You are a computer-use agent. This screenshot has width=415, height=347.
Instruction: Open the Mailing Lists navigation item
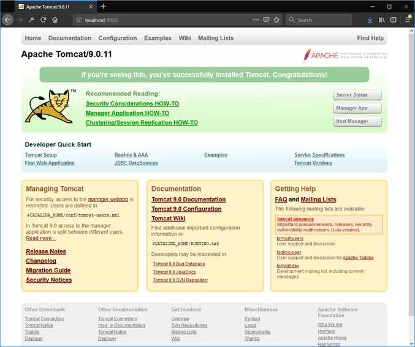coord(216,38)
